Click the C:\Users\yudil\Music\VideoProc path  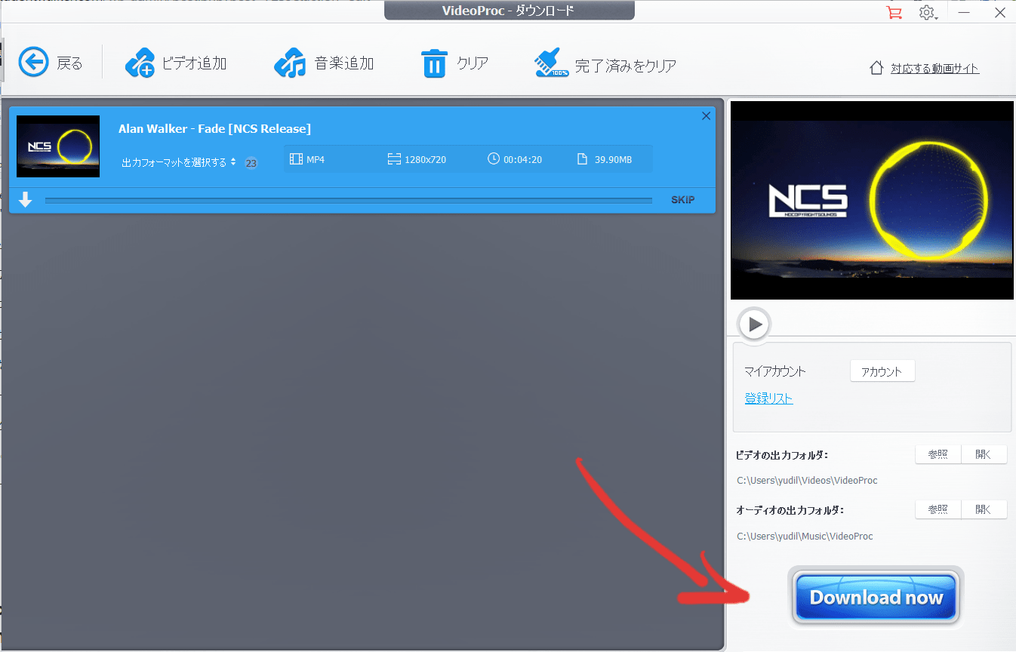tap(805, 537)
